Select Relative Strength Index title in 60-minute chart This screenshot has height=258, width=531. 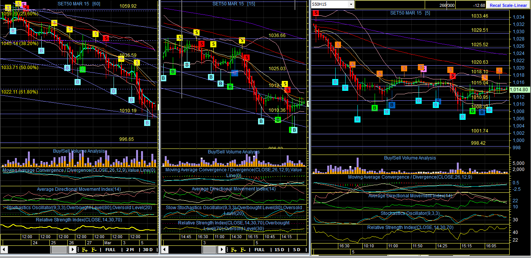(x=78, y=220)
